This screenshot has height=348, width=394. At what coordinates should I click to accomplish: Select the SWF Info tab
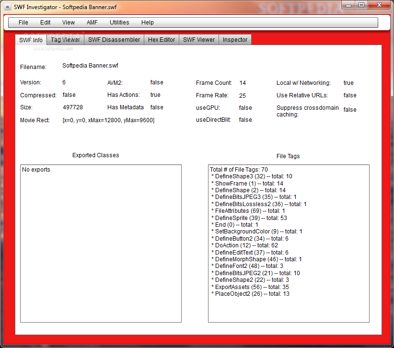coord(31,40)
